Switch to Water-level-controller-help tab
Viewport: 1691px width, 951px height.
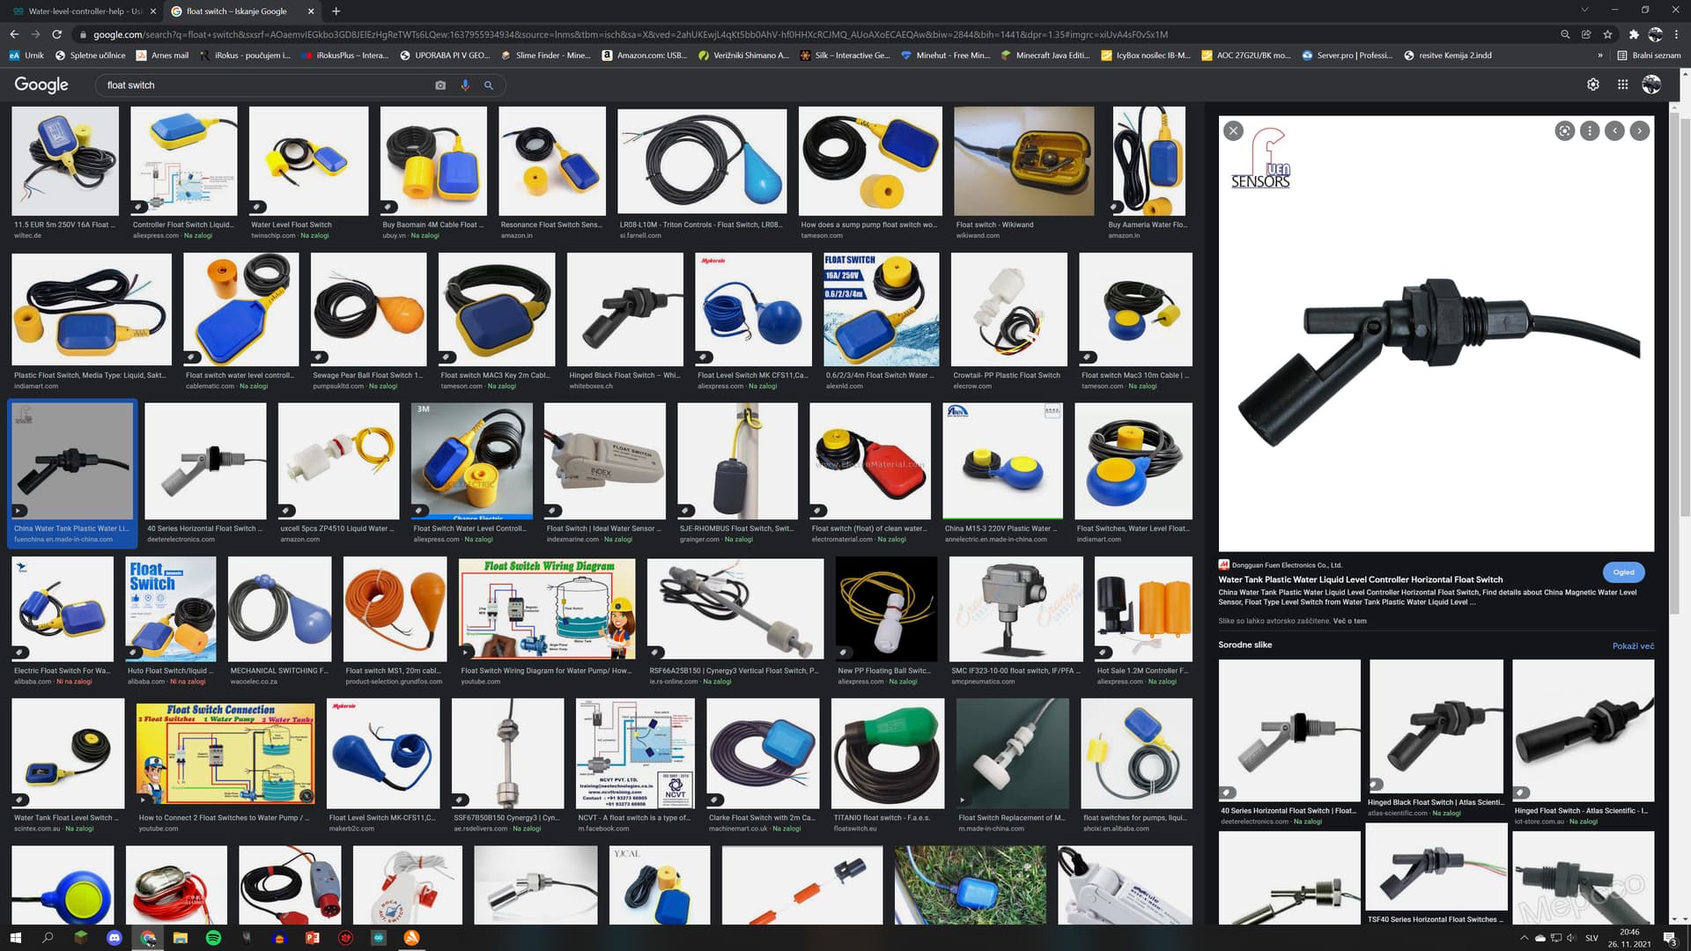pos(79,11)
